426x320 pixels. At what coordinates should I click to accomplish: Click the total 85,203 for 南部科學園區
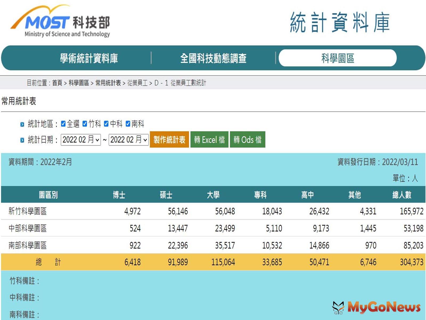[413, 246]
